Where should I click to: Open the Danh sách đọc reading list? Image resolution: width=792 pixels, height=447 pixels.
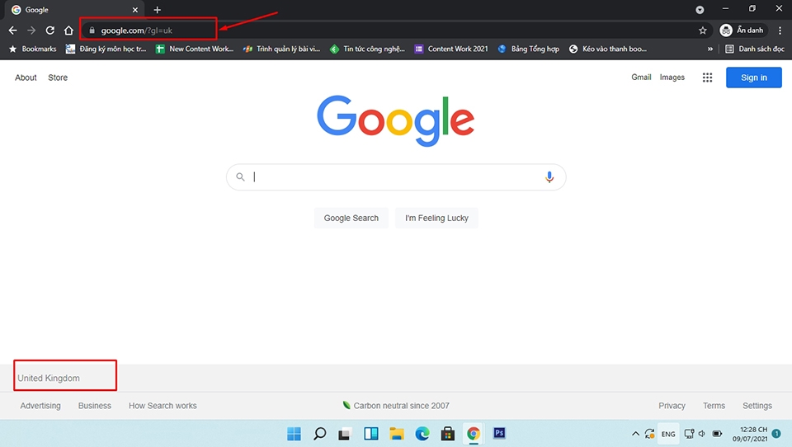(755, 49)
